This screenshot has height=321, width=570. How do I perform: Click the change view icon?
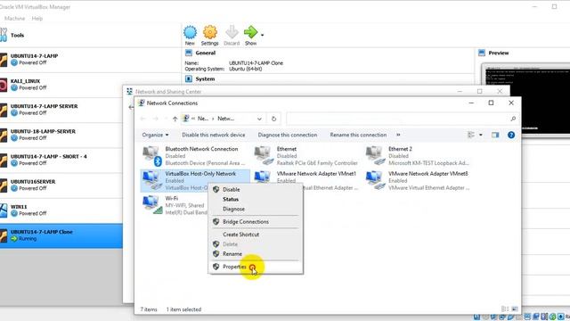[x=471, y=135]
